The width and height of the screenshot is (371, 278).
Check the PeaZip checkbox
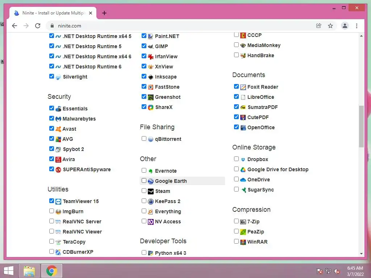236,231
